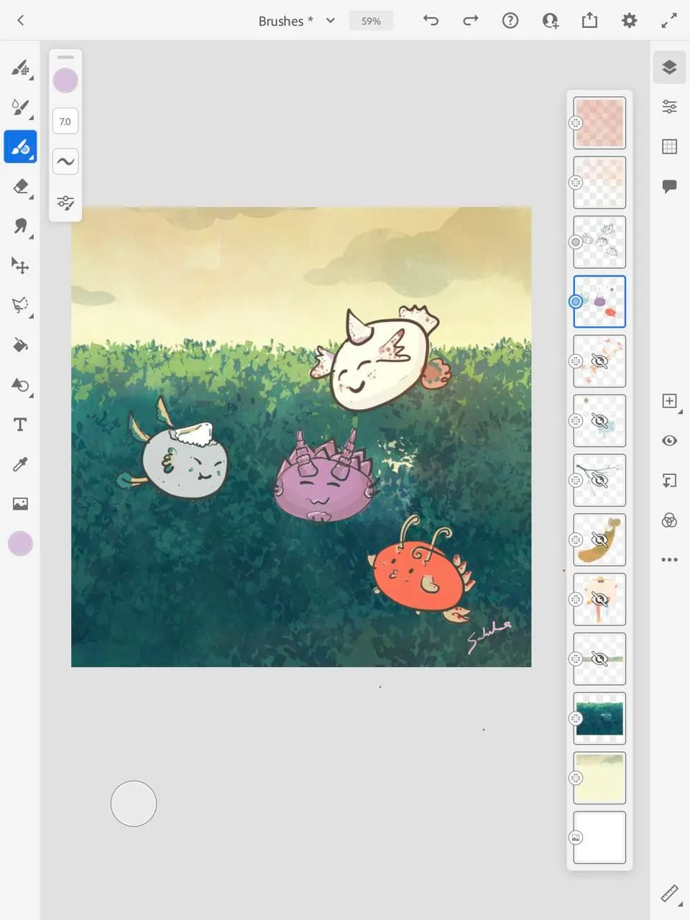Click the clipping mask arrow icon
690x920 pixels.
(x=669, y=480)
